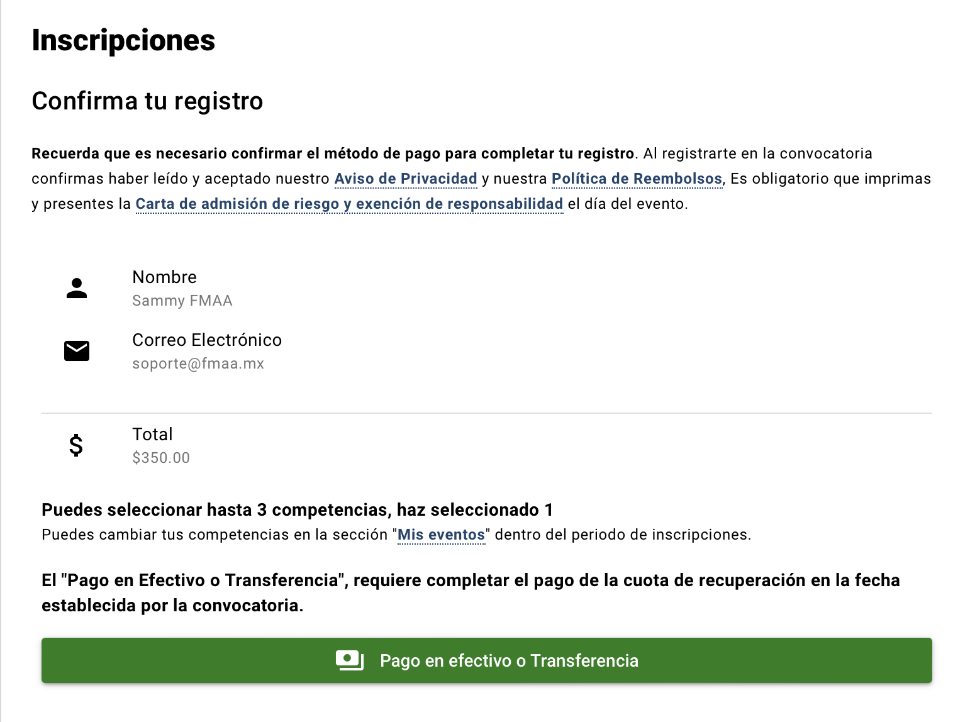Viewport: 970px width, 722px height.
Task: Click the name value Sammy FMAA
Action: pos(182,301)
